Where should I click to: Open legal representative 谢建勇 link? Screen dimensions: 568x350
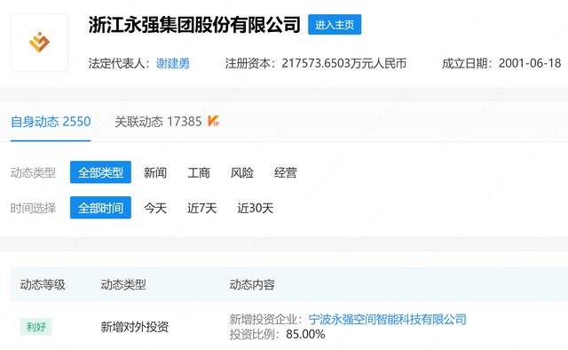point(173,63)
